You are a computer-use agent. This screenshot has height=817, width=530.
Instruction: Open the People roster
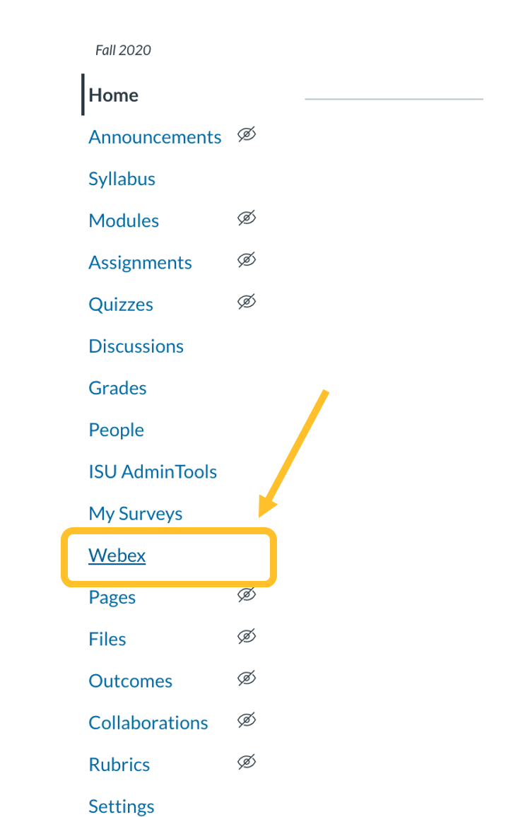pyautogui.click(x=116, y=430)
